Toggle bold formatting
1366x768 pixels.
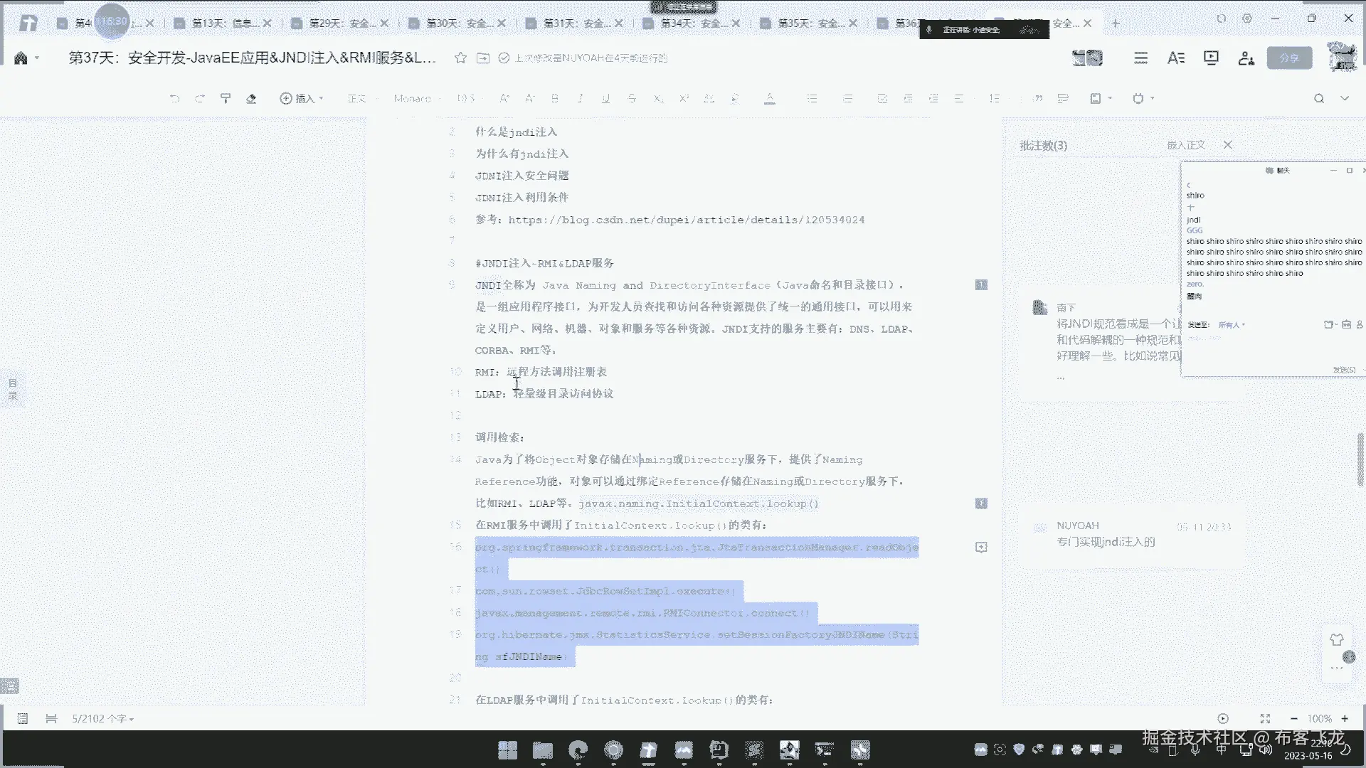click(555, 98)
